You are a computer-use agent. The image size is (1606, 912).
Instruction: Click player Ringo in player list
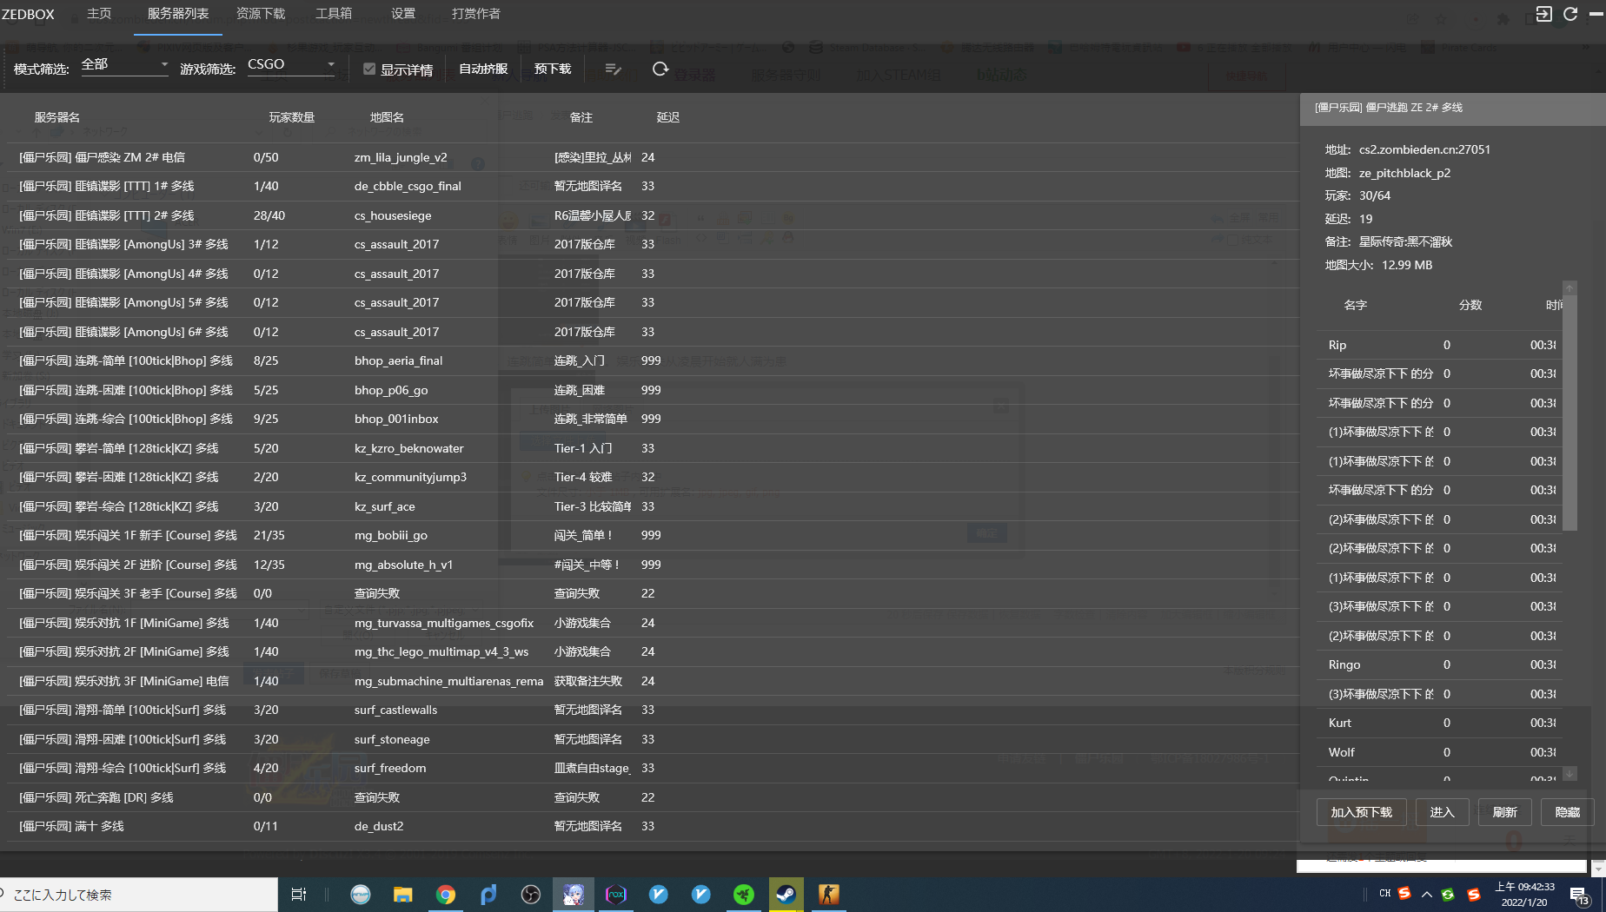pyautogui.click(x=1344, y=664)
